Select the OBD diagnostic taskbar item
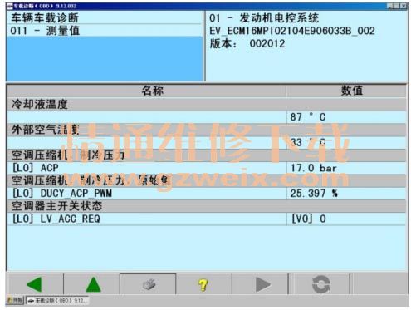 click(x=57, y=300)
